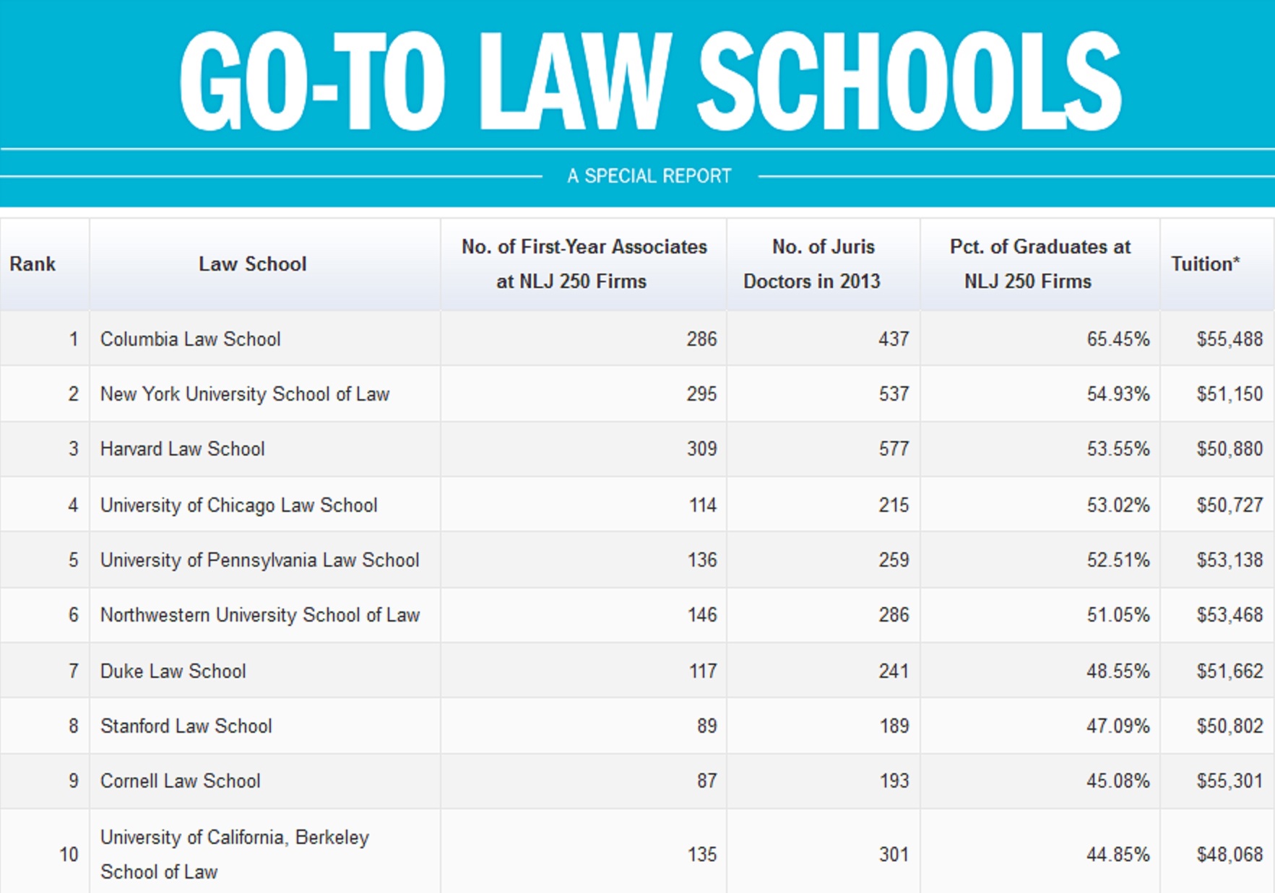
Task: Sort by the Law School column header
Action: (x=252, y=264)
